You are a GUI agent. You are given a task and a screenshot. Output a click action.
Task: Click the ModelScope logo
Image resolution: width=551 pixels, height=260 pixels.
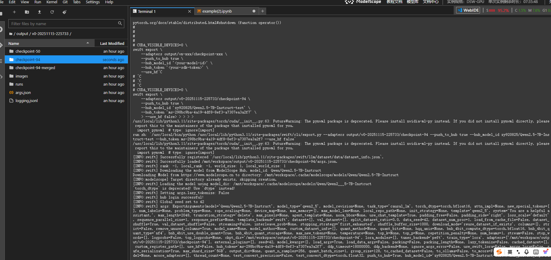[363, 2]
